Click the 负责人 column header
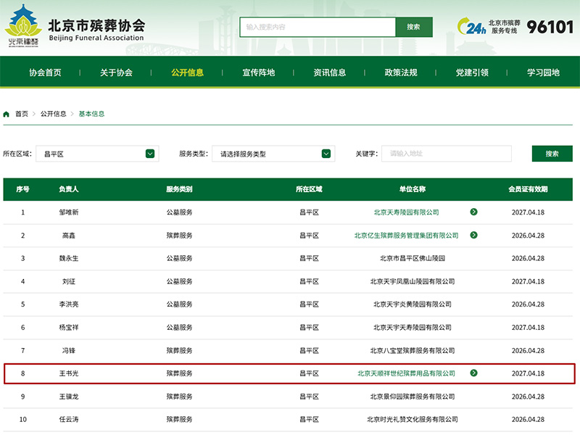 point(69,189)
